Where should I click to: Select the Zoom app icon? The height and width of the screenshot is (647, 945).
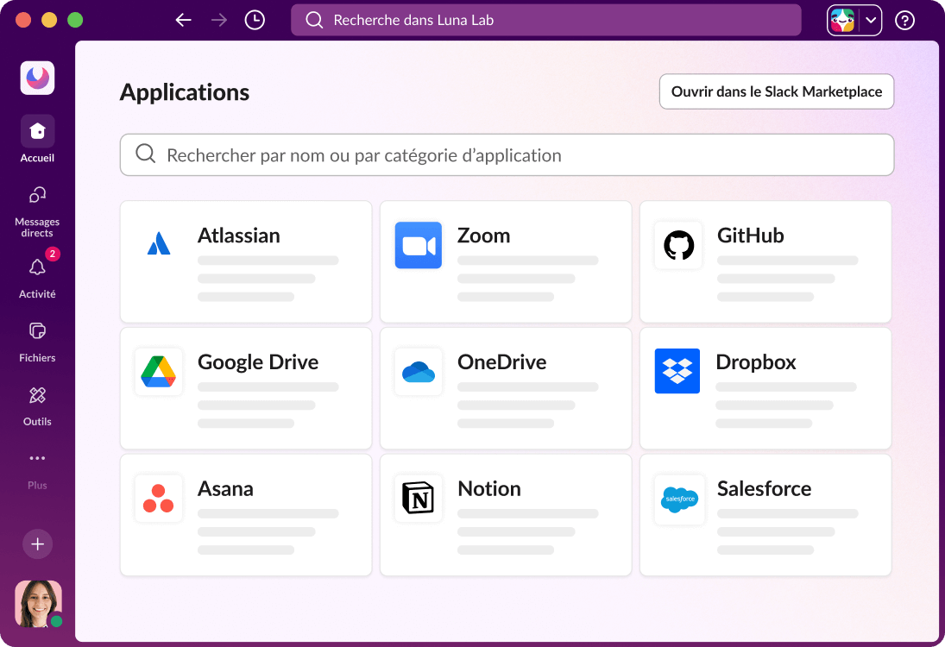(x=419, y=246)
